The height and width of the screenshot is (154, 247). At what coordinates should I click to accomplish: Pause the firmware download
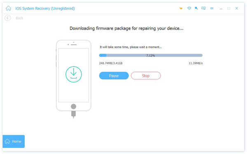click(x=114, y=76)
